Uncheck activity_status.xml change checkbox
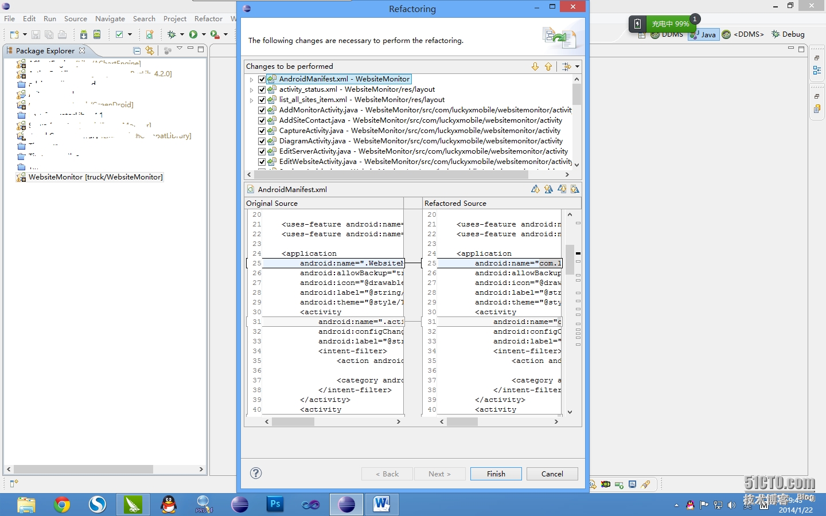826x516 pixels. pos(262,89)
